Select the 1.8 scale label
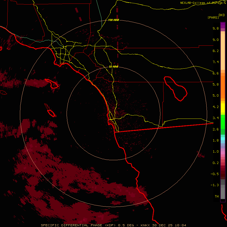This screenshot has height=227, width=227. 216,140
